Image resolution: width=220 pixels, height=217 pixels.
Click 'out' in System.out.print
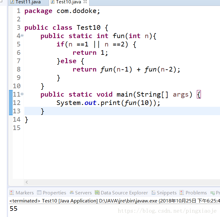point(90,103)
